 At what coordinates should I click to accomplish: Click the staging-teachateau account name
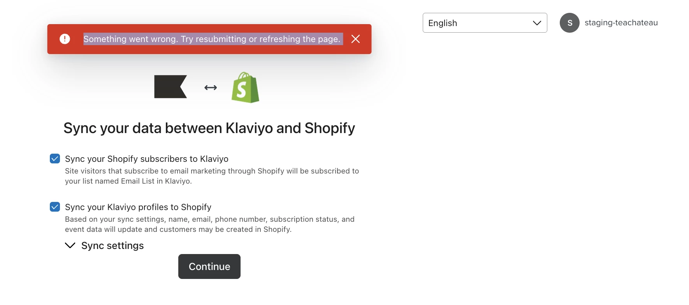tap(621, 23)
